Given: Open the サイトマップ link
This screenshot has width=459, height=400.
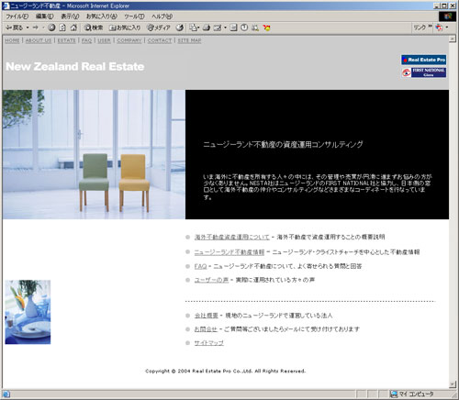Looking at the screenshot, I should tap(209, 343).
